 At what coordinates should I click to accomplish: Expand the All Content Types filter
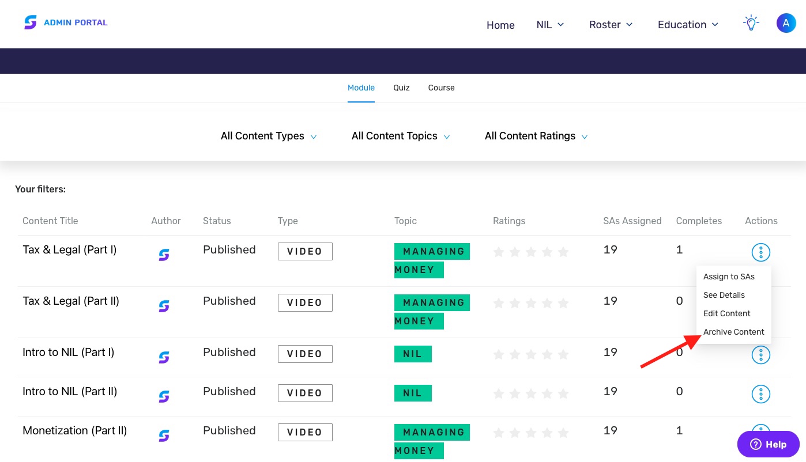pyautogui.click(x=269, y=137)
